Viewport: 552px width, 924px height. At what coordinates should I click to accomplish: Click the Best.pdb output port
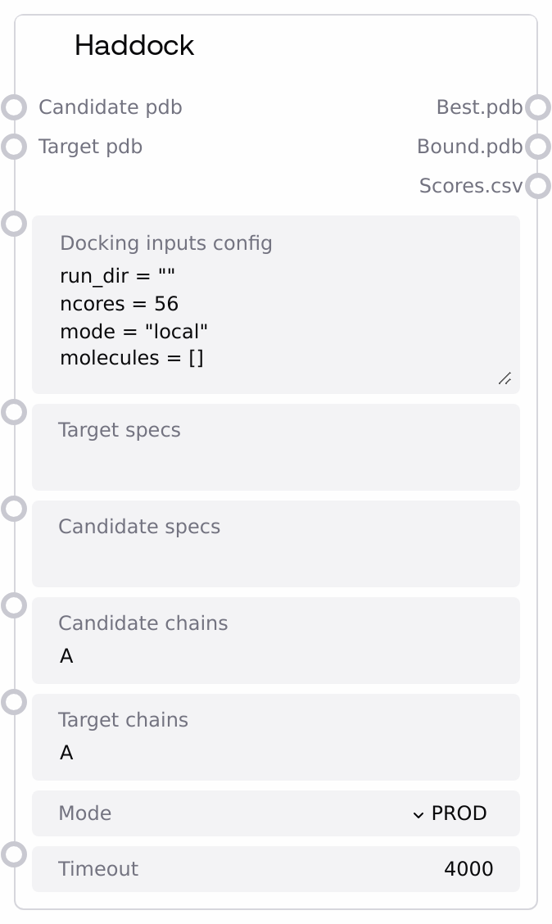pyautogui.click(x=537, y=107)
